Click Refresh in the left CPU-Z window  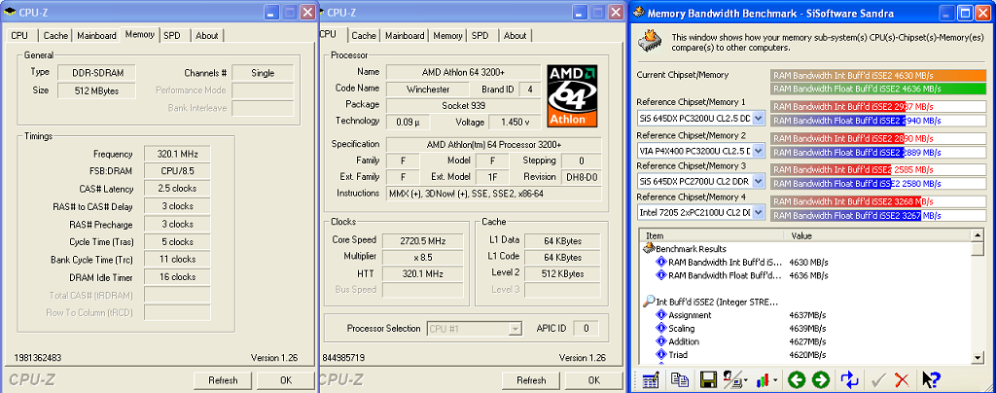pos(223,380)
